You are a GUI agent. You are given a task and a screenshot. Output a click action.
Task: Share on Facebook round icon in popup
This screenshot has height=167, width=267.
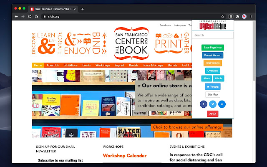[x=204, y=104]
